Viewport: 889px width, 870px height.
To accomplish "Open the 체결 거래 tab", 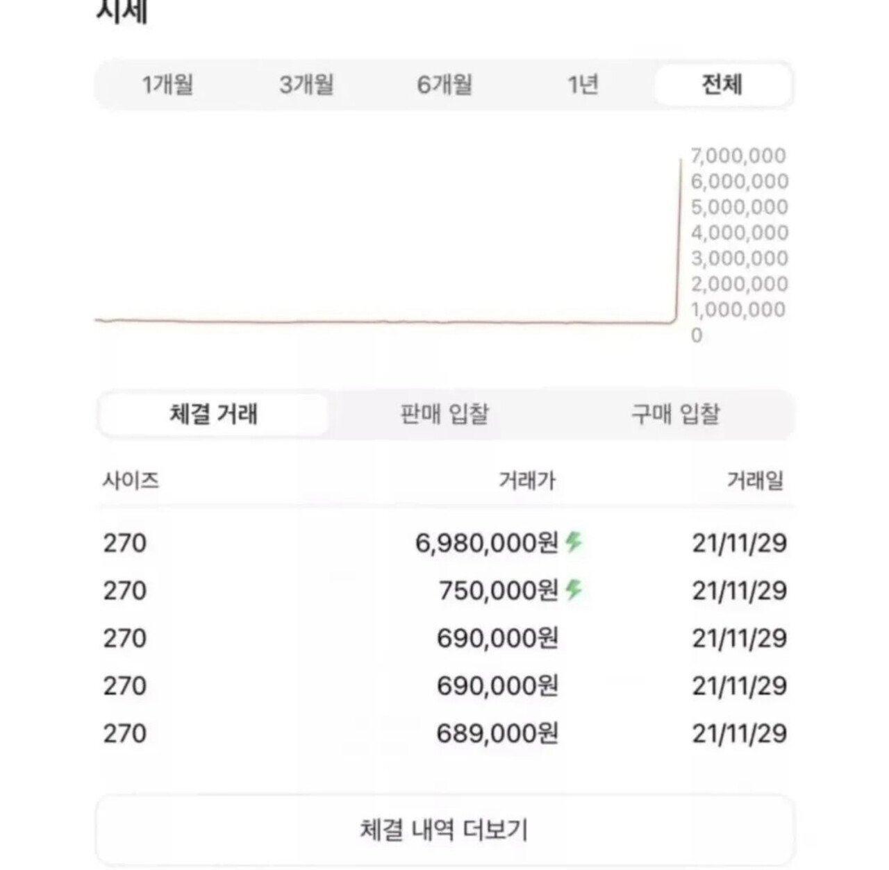I will pyautogui.click(x=214, y=415).
